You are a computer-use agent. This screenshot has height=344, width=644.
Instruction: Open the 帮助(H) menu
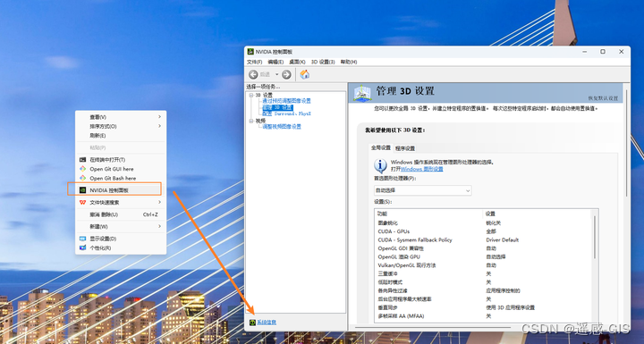click(x=349, y=62)
